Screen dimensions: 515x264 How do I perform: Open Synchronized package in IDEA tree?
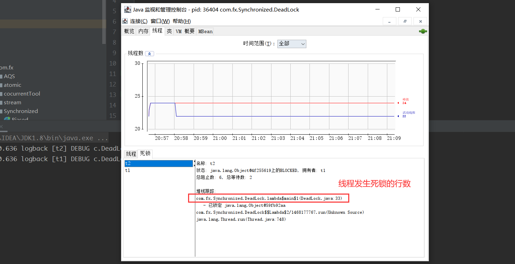[x=21, y=111]
